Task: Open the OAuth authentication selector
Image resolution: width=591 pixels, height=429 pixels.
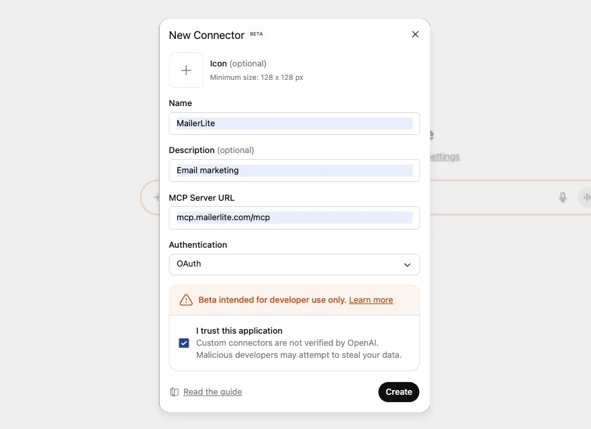Action: tap(289, 265)
